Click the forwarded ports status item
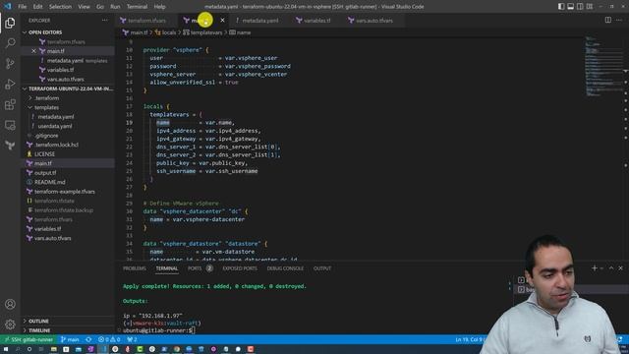This screenshot has height=354, width=629. [x=132, y=339]
